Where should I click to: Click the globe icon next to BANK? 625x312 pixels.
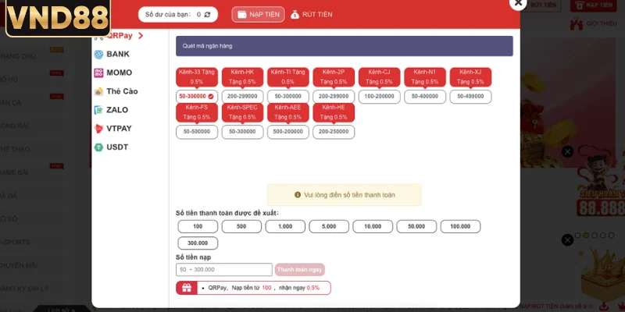click(x=98, y=55)
